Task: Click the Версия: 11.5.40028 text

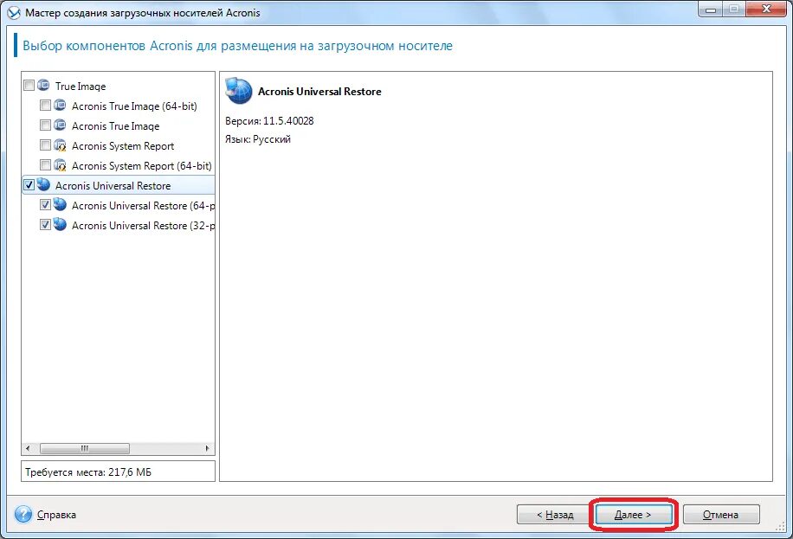Action: coord(269,121)
